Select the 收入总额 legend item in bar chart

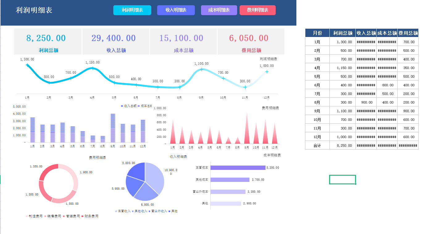pyautogui.click(x=128, y=106)
